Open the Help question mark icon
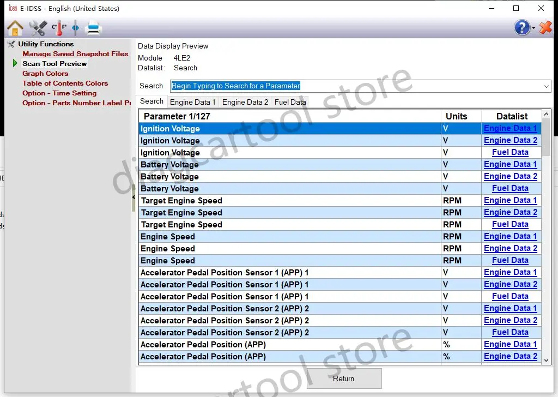This screenshot has width=558, height=397. click(x=522, y=27)
